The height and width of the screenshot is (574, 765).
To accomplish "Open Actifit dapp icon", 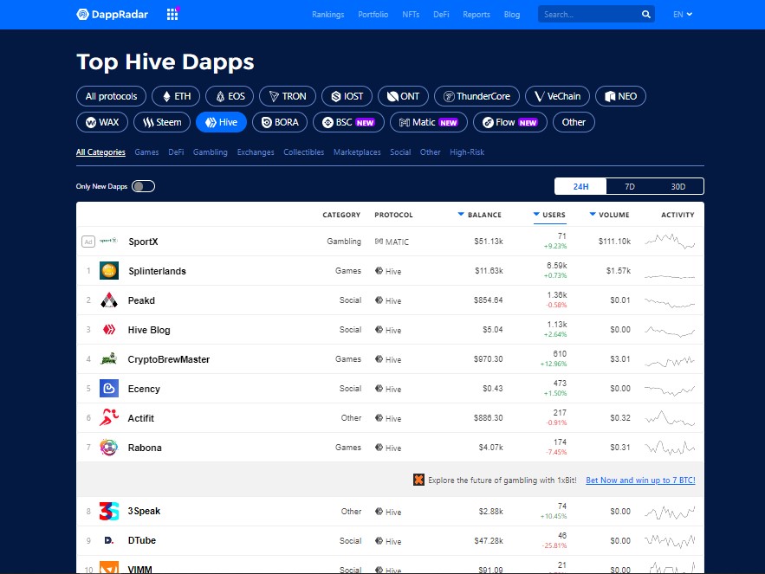I will pyautogui.click(x=109, y=418).
